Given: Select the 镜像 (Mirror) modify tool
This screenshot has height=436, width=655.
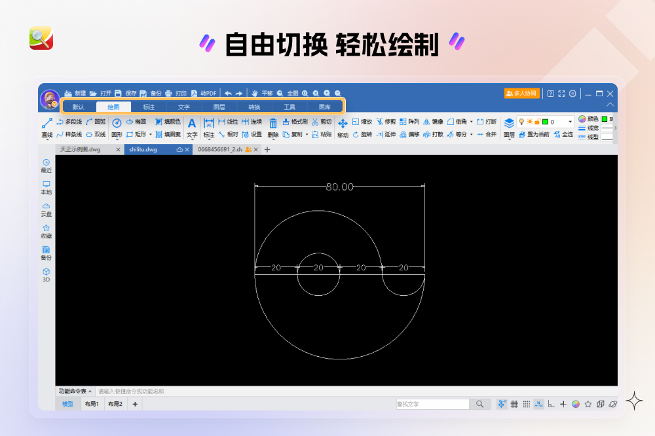Looking at the screenshot, I should tap(432, 121).
